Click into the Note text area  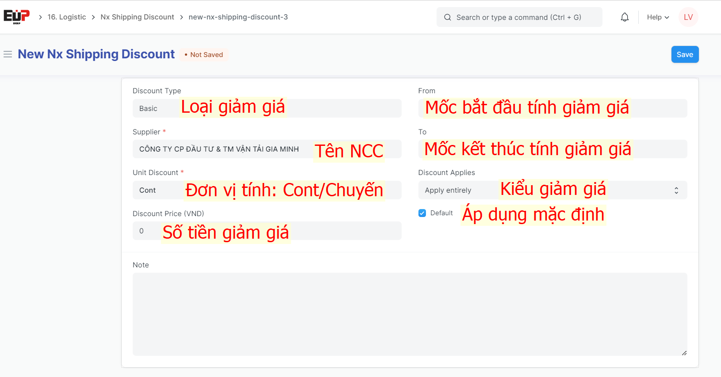tap(410, 314)
